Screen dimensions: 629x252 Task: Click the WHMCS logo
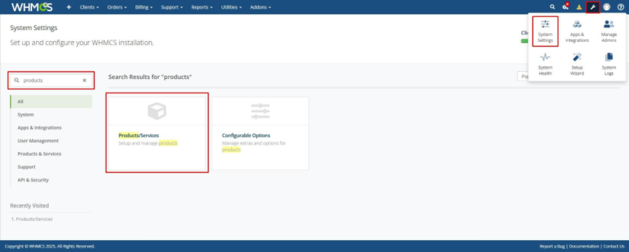[x=32, y=7]
